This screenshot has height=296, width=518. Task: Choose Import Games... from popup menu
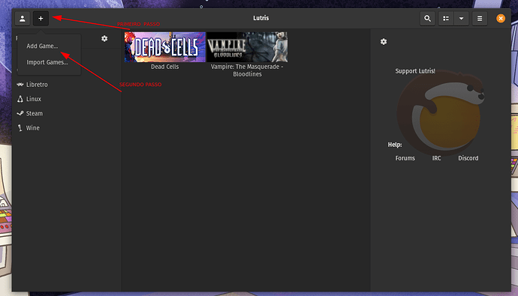47,62
